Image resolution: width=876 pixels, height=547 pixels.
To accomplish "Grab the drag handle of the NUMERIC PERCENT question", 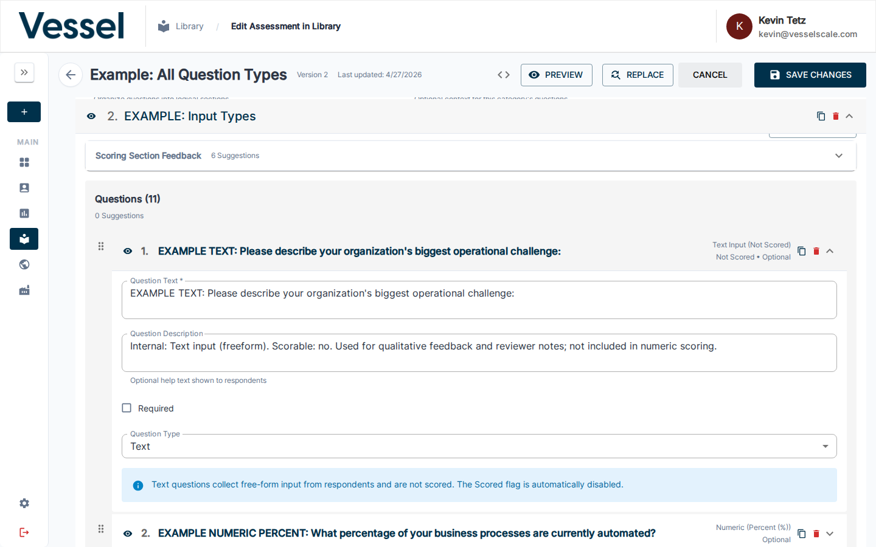I will point(101,529).
